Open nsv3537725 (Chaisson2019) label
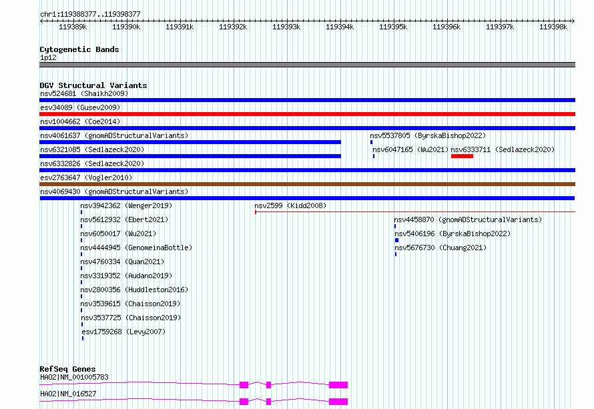This screenshot has height=409, width=594. (x=131, y=318)
